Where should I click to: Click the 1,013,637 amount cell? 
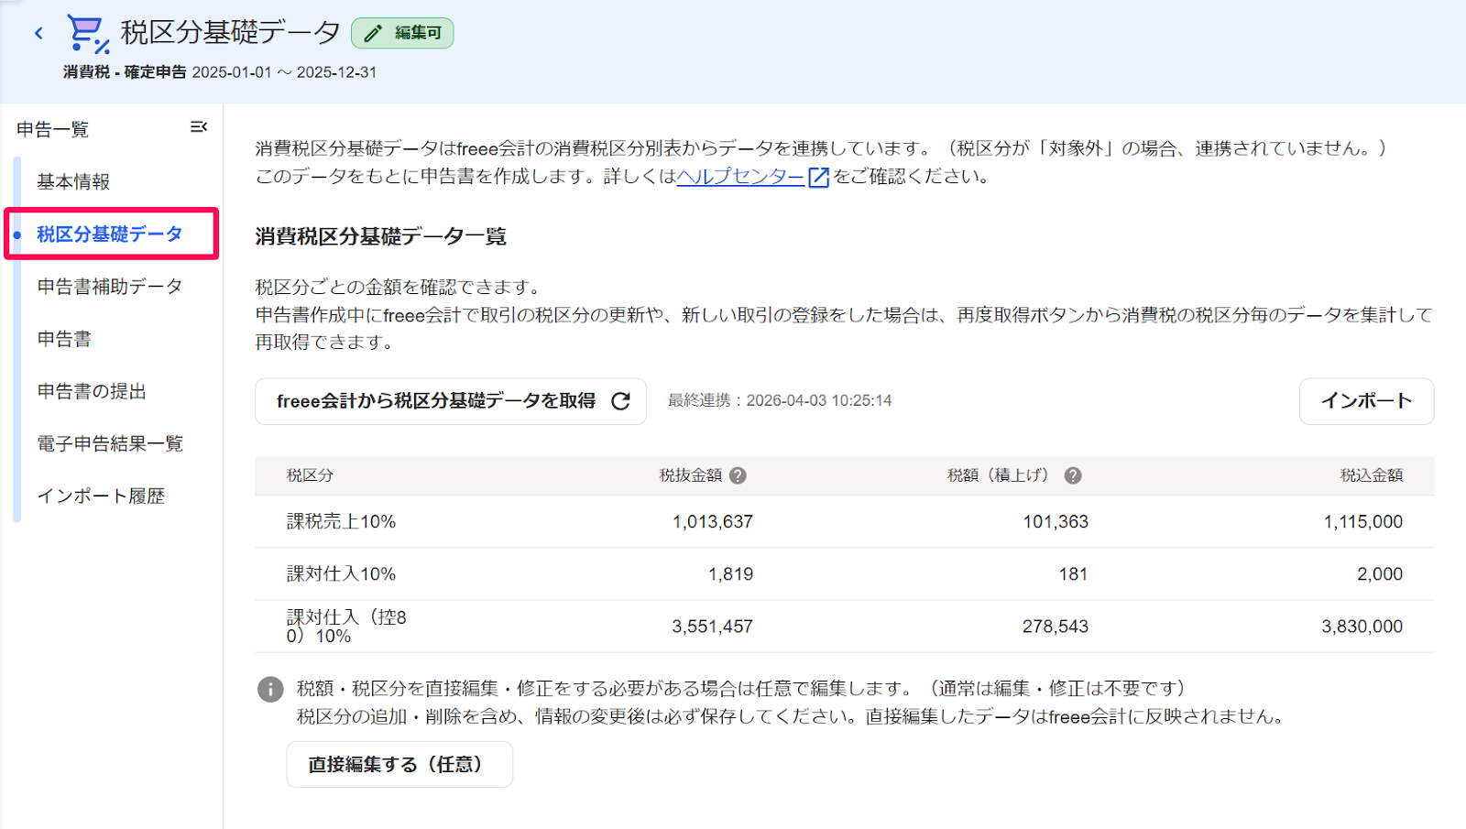pyautogui.click(x=713, y=521)
